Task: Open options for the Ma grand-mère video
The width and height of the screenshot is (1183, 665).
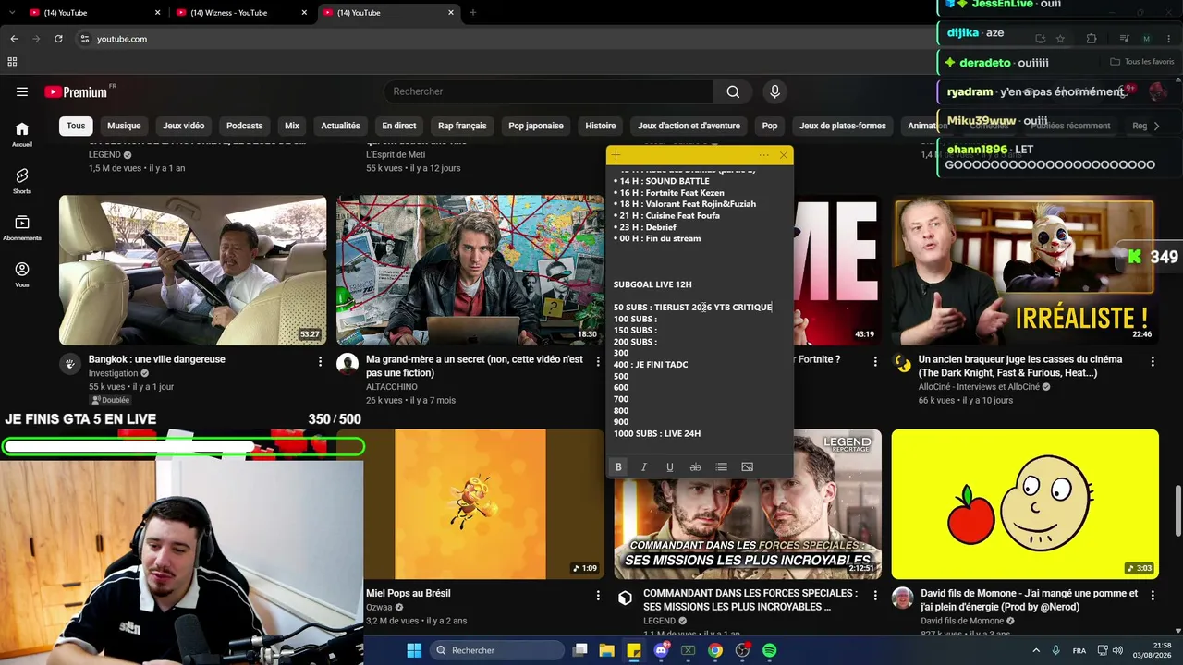Action: pos(597,361)
